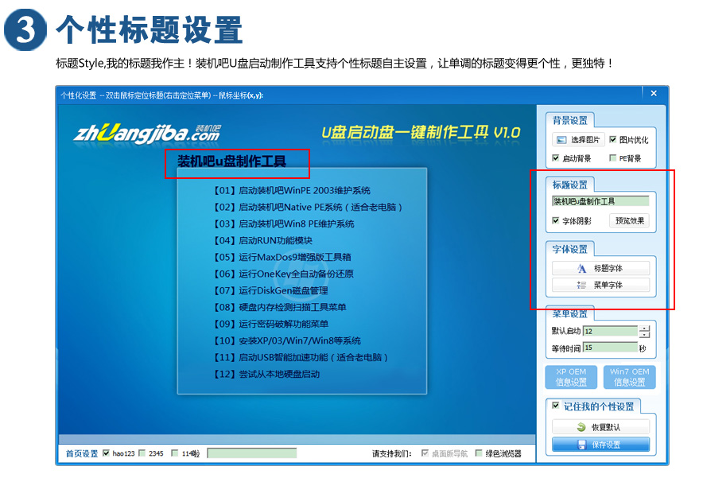Uncheck 记住我的个性设置
This screenshot has height=482, width=703.
(556, 406)
